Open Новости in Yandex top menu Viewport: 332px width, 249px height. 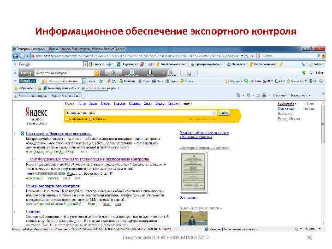coord(119,104)
